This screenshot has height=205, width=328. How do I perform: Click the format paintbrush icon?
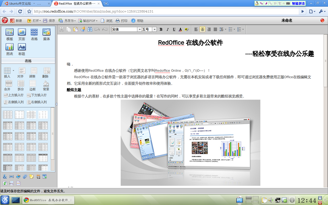[x=83, y=29]
